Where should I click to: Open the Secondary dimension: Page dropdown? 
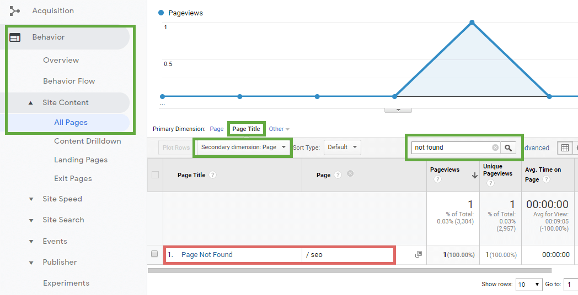[244, 147]
